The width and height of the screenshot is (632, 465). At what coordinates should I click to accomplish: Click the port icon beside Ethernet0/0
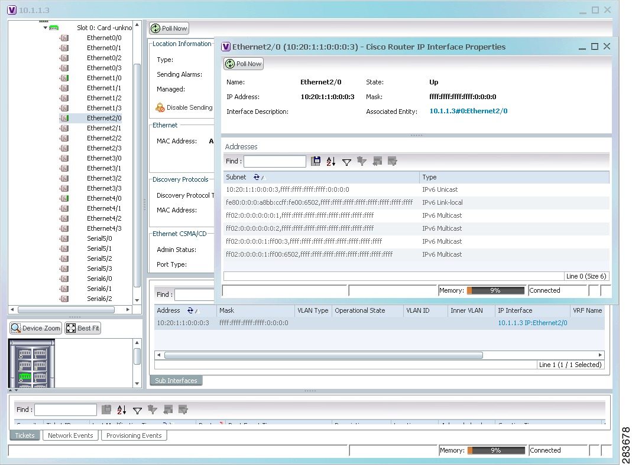(64, 38)
